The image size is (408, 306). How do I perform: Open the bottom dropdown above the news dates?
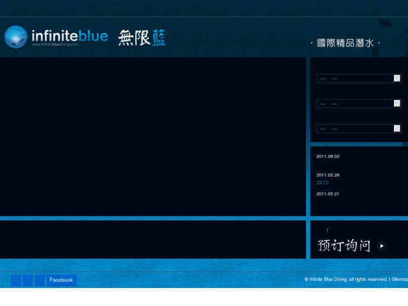click(x=359, y=129)
